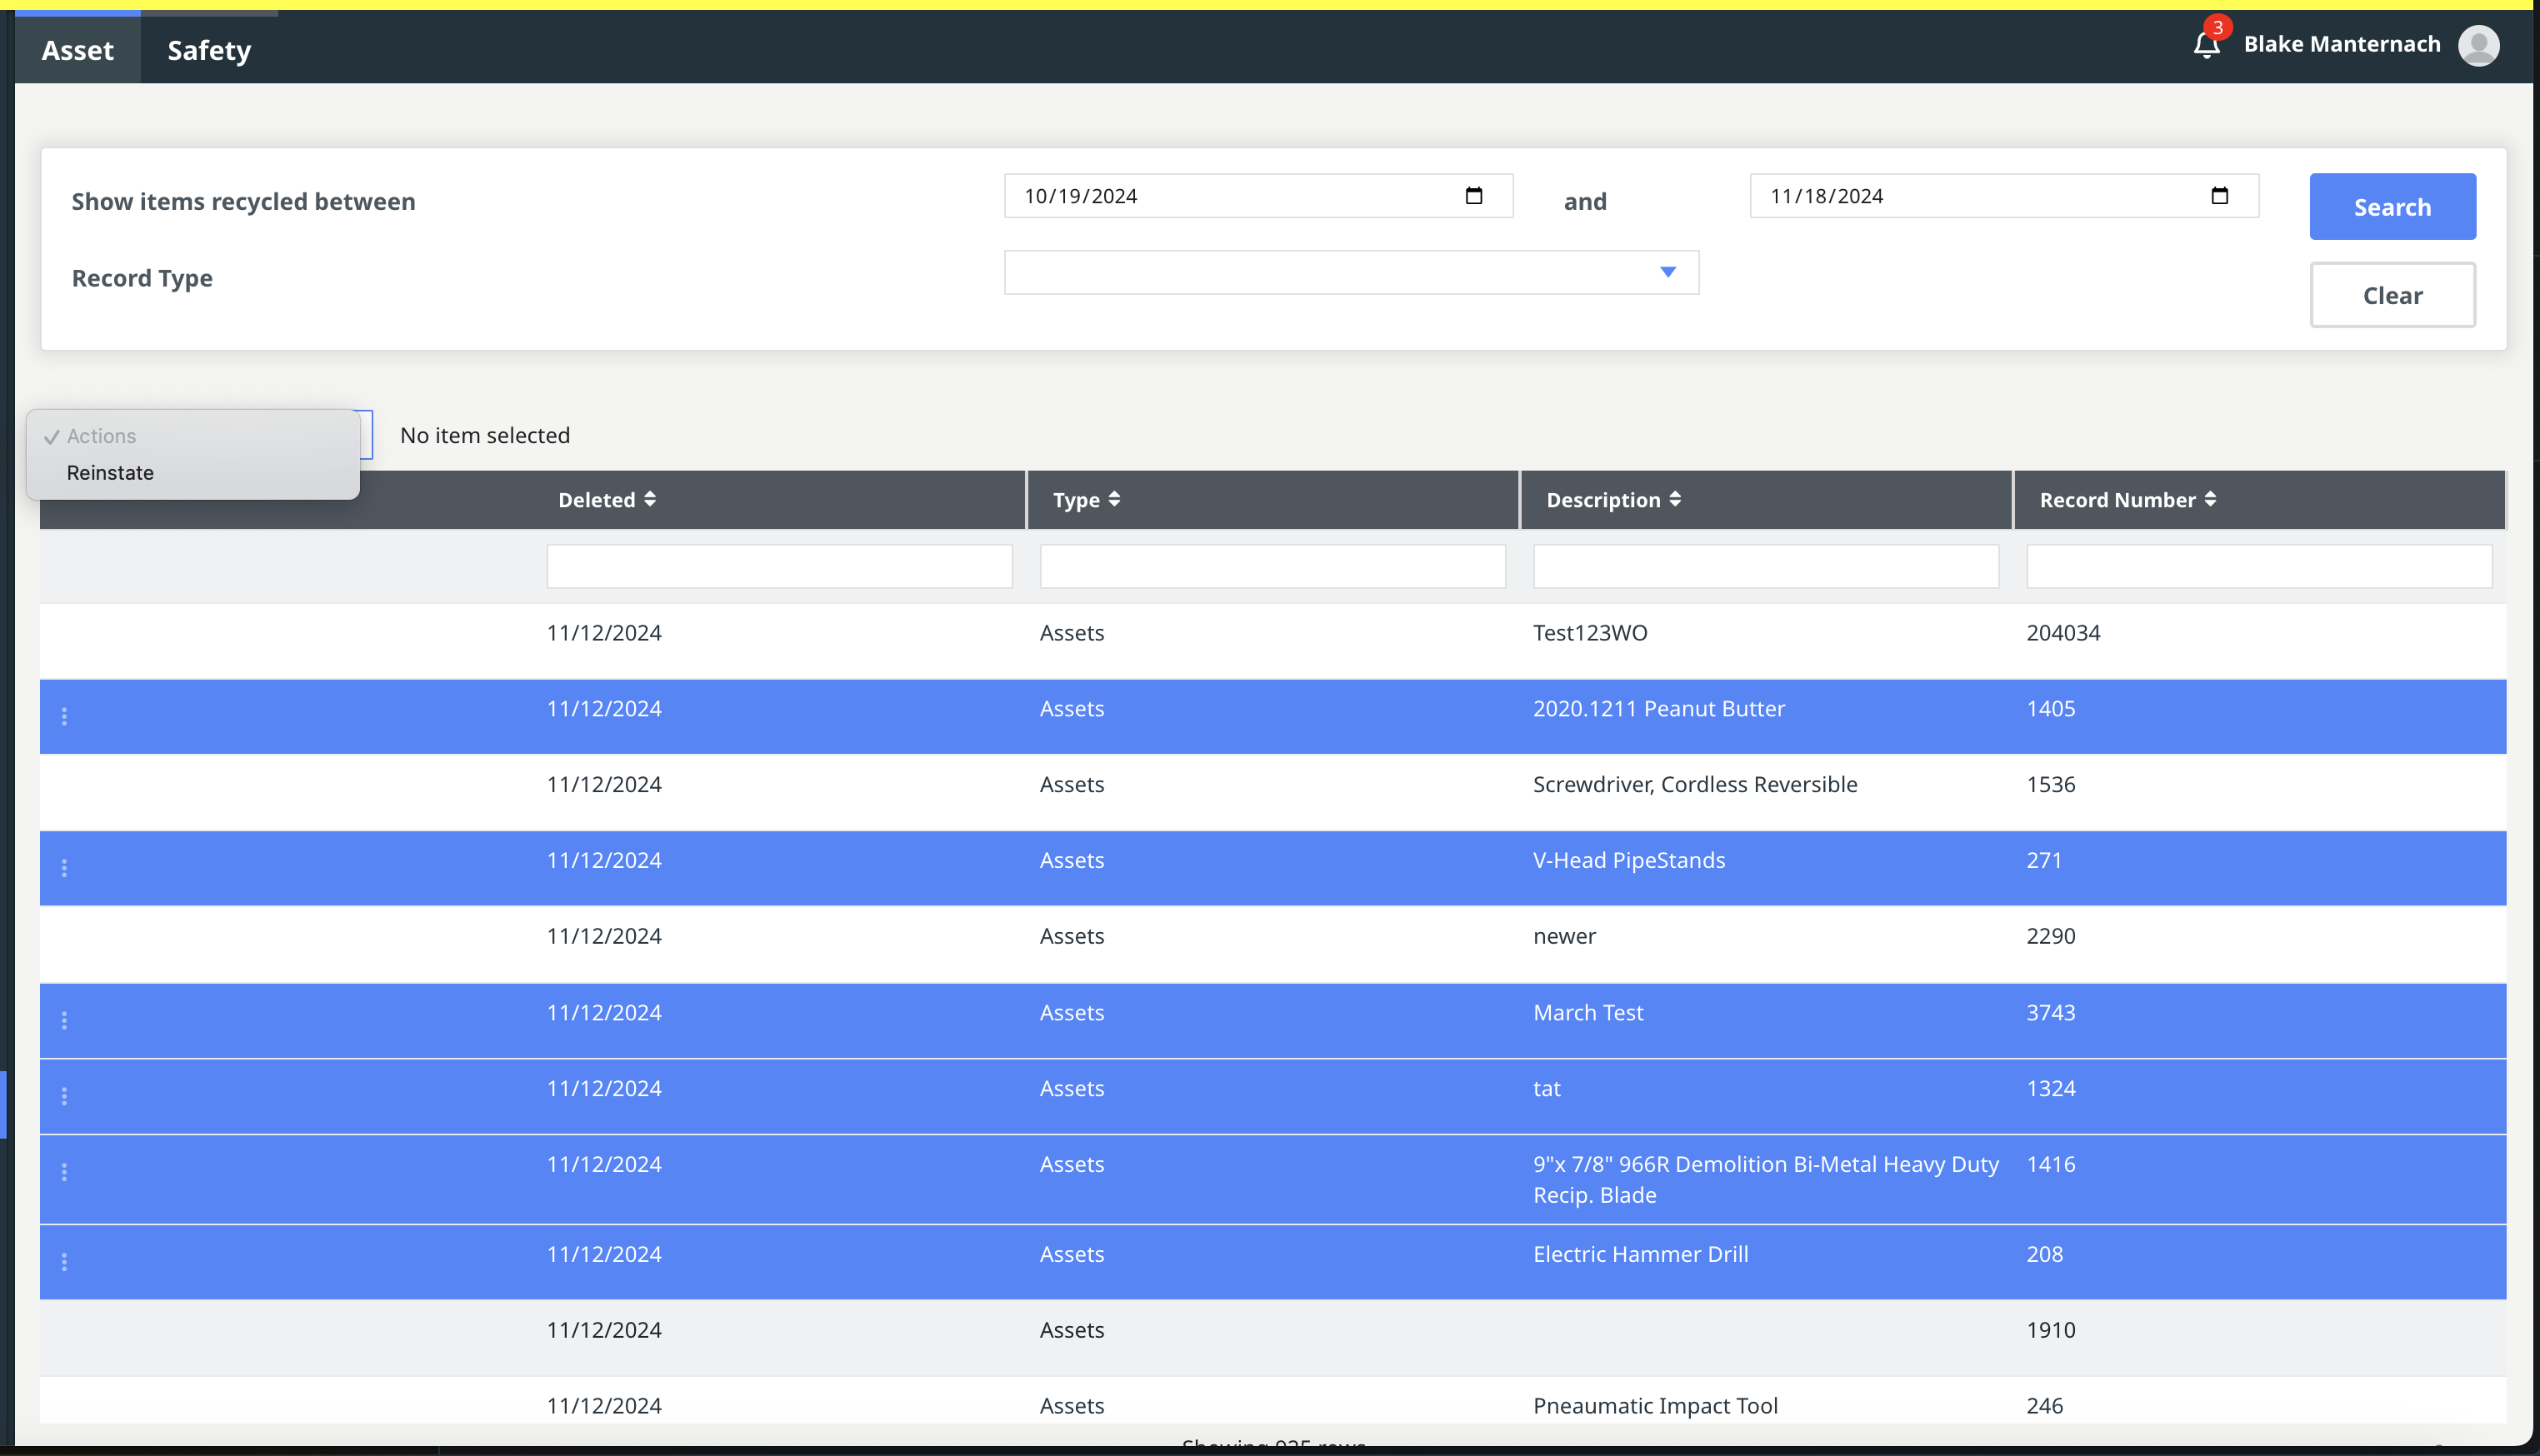
Task: Switch to the Safety tab
Action: pyautogui.click(x=208, y=49)
